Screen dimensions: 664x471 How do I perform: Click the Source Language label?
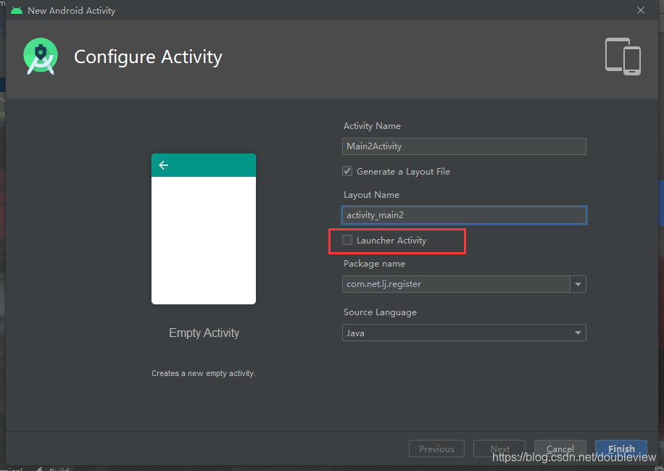pos(380,312)
